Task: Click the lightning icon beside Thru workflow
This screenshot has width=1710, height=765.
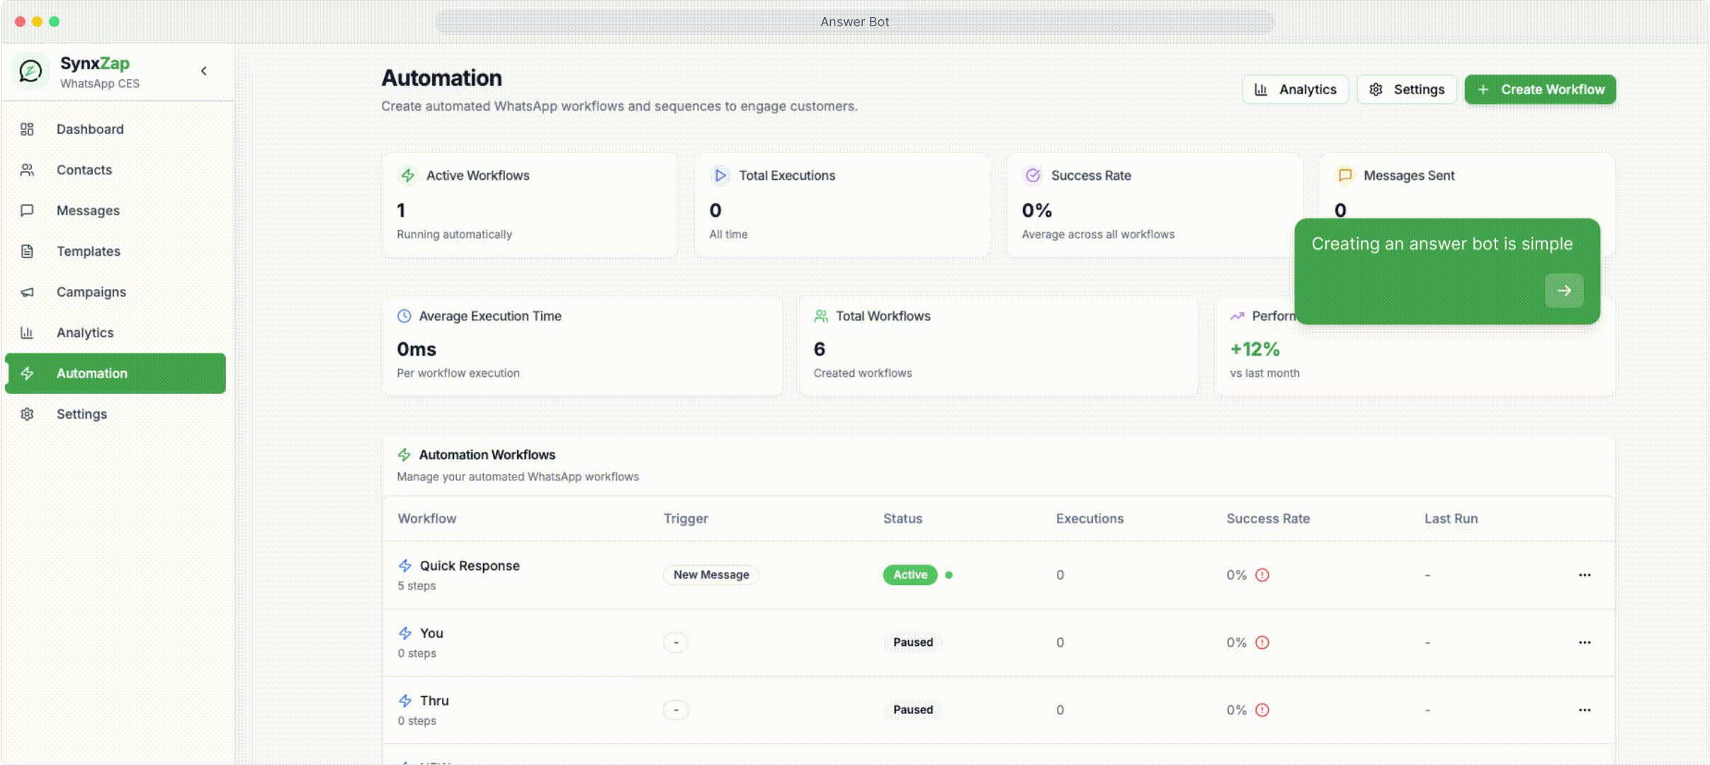Action: pyautogui.click(x=405, y=701)
